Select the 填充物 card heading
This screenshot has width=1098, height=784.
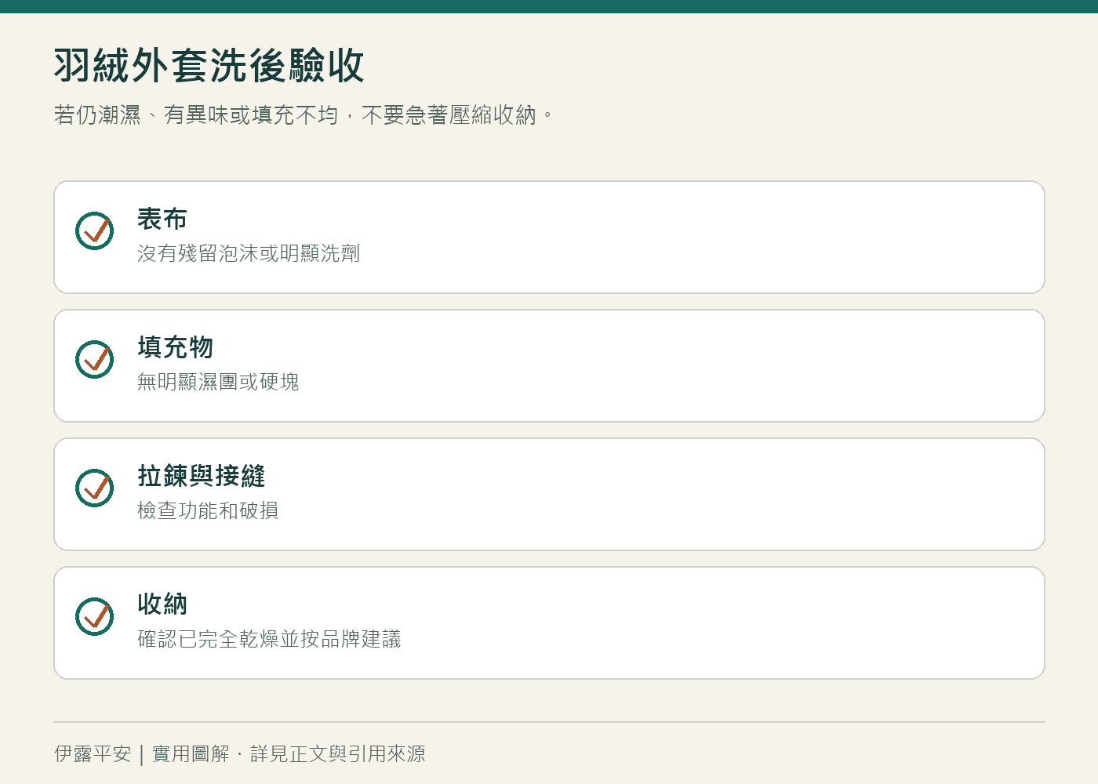(176, 347)
